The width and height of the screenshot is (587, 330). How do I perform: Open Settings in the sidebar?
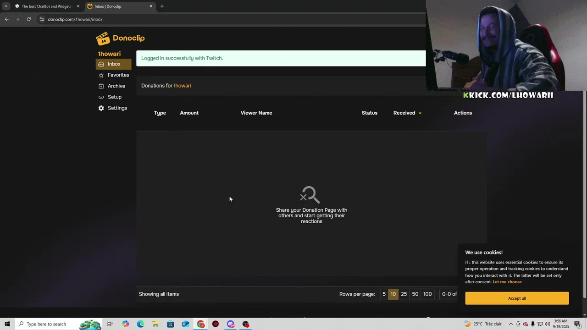click(113, 108)
